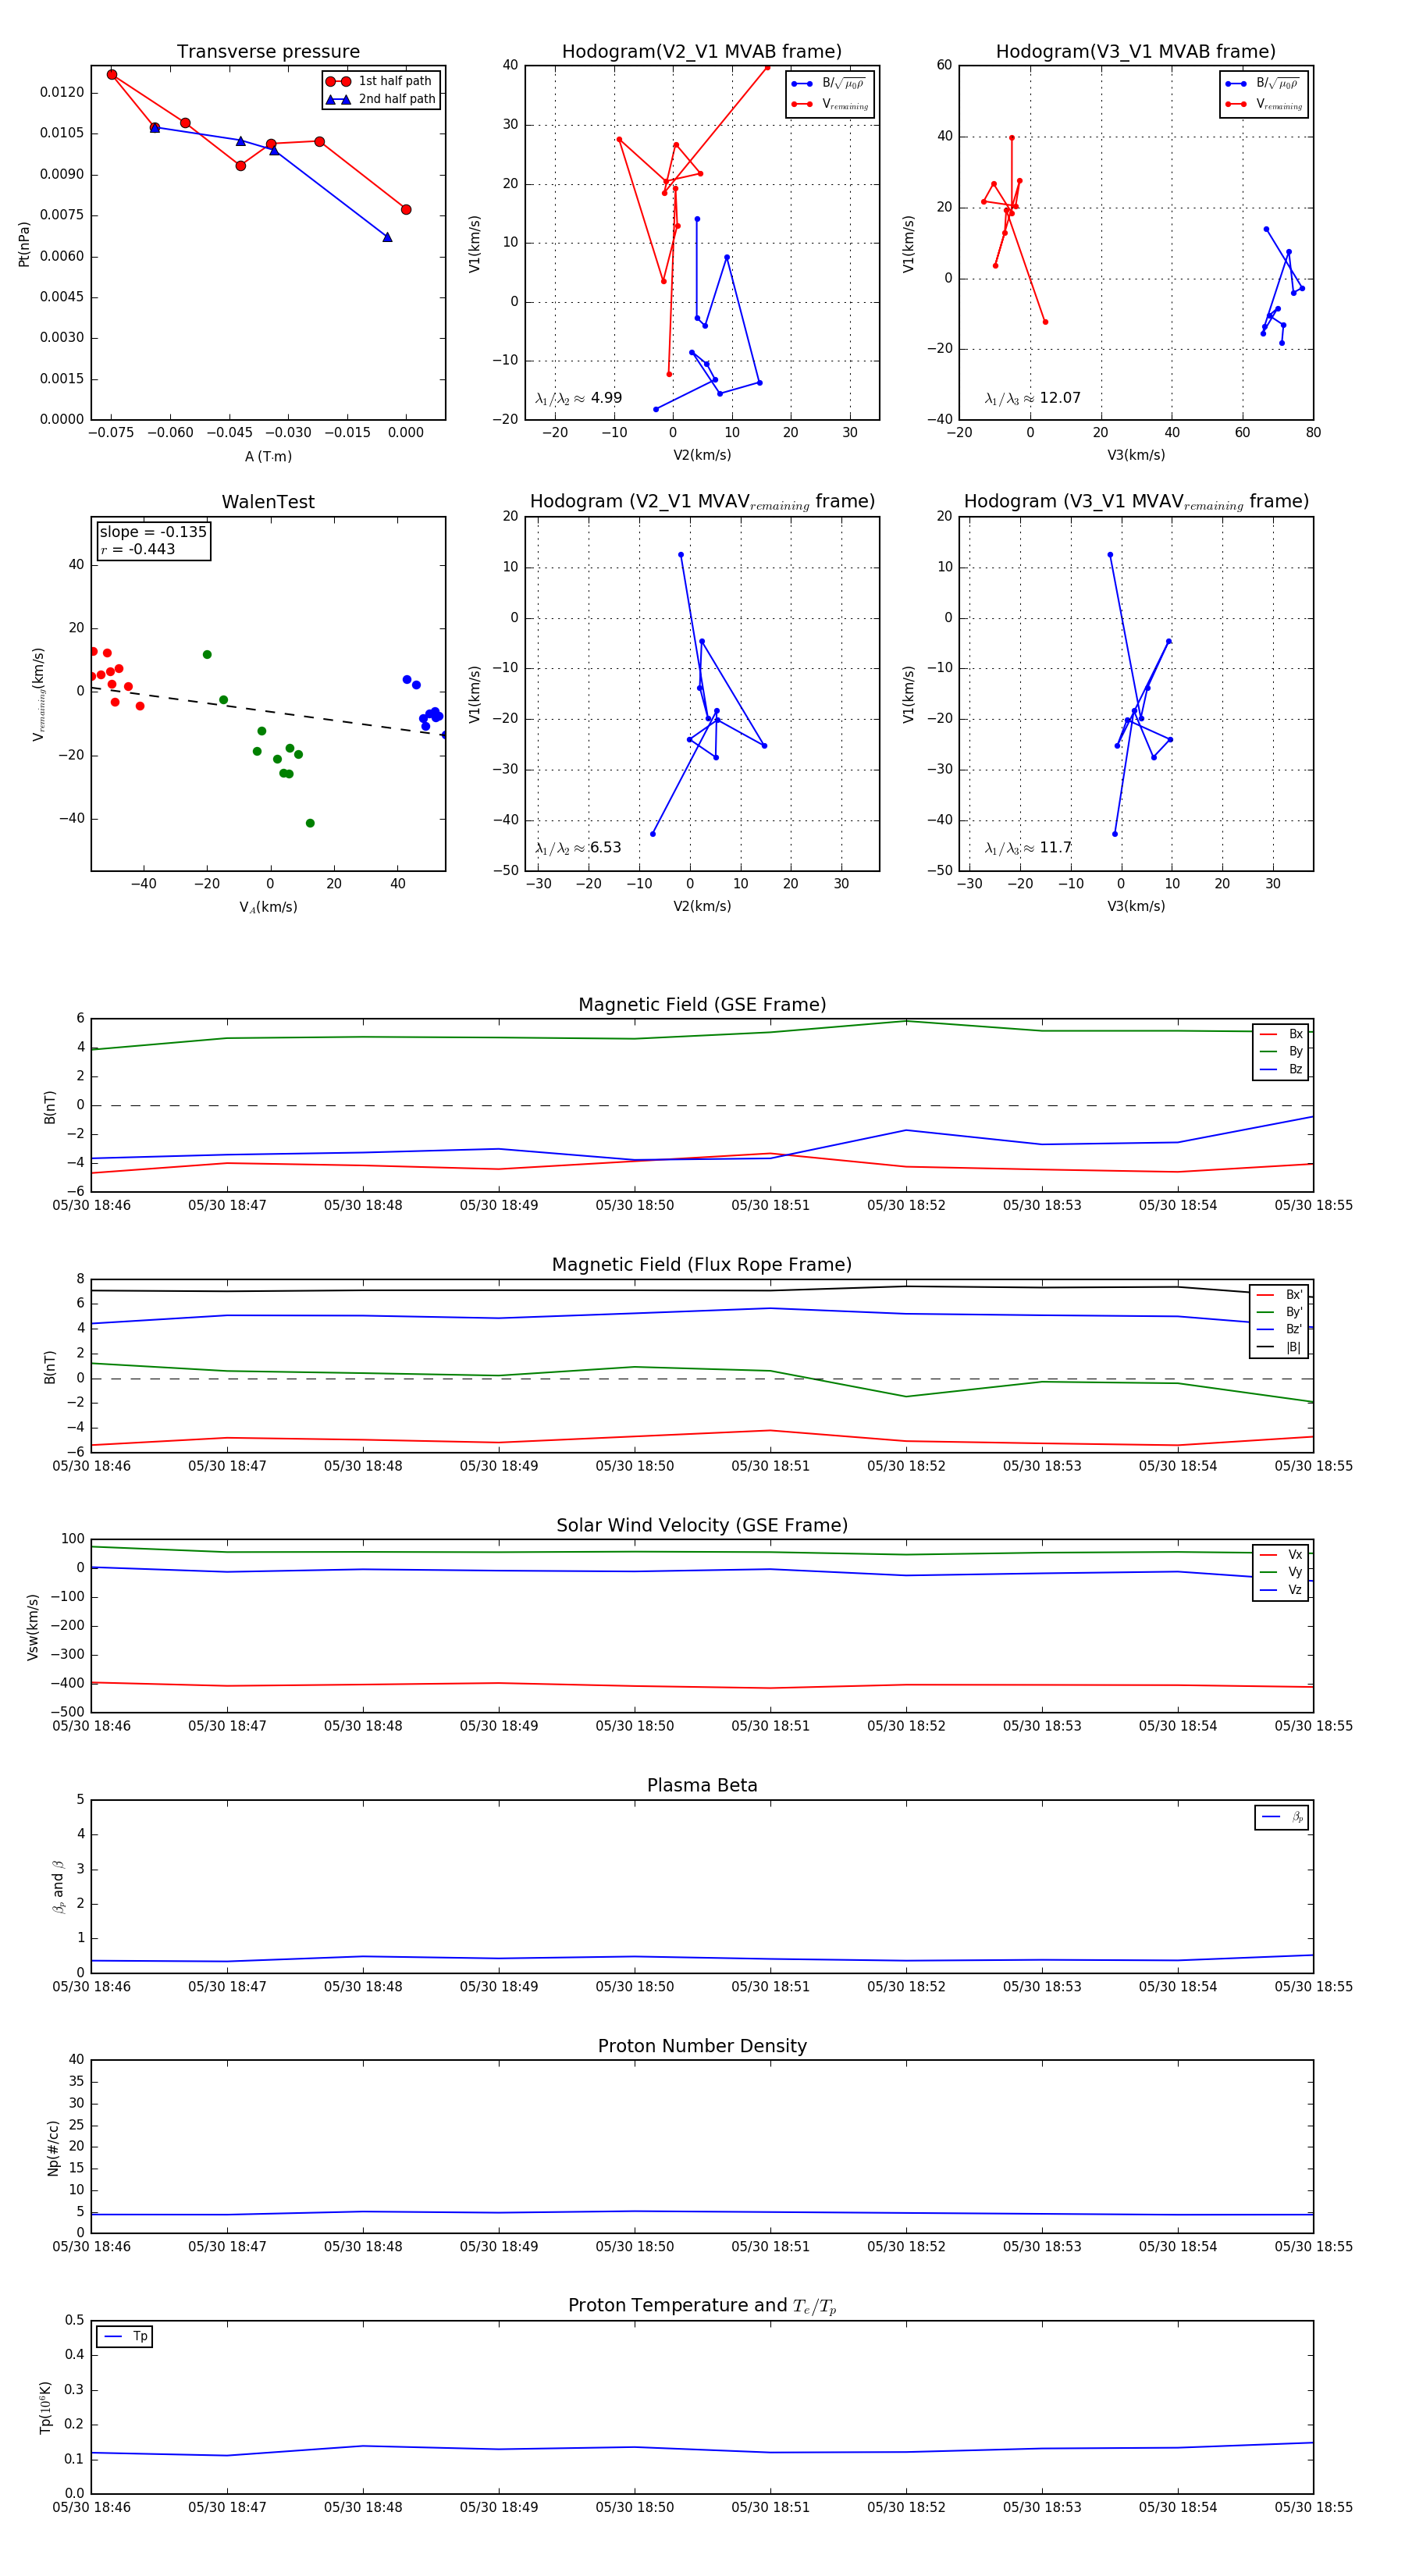Click the 'Np(#/cc)' y-axis label
The image size is (1405, 2576).
[x=53, y=2148]
